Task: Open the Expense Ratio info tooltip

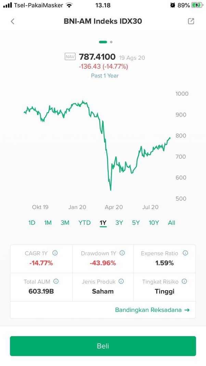Action: coord(185,253)
